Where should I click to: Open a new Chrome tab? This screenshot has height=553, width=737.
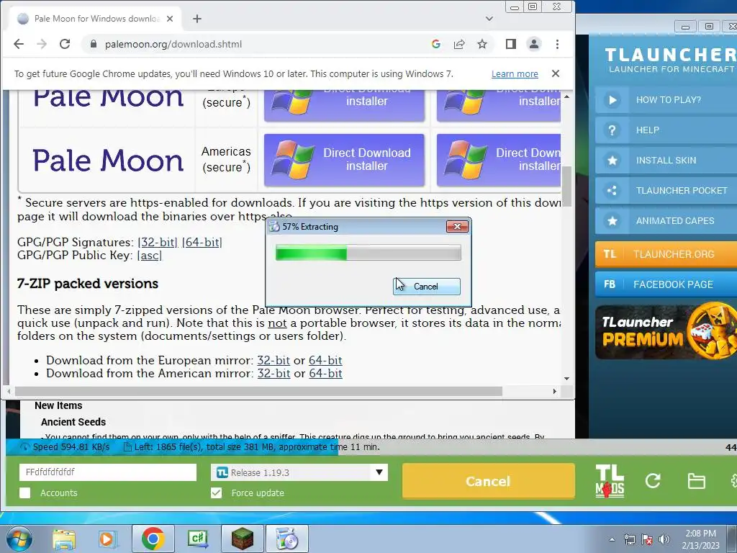pyautogui.click(x=197, y=19)
